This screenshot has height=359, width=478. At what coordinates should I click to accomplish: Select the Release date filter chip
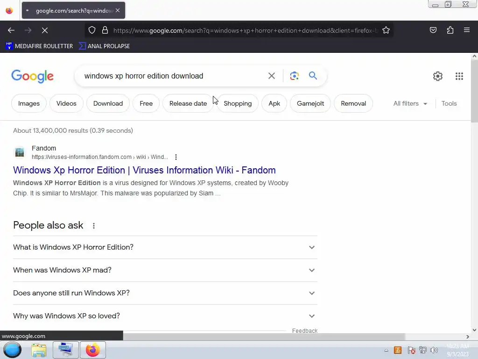click(188, 103)
